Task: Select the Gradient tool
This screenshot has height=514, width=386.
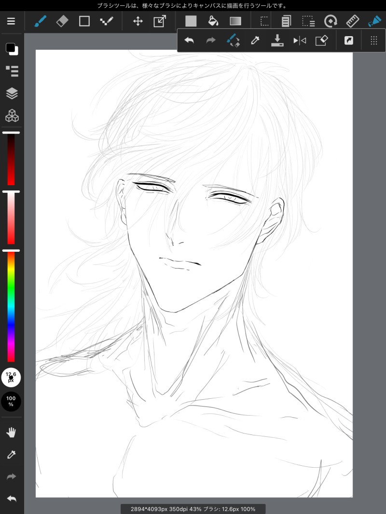Action: tap(235, 21)
